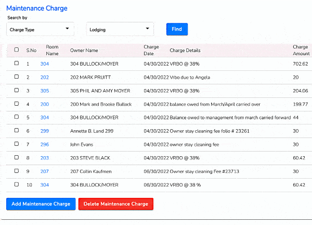312x225 pixels.
Task: Select the checkbox for Annette B. Land 299
Action: coord(17,130)
